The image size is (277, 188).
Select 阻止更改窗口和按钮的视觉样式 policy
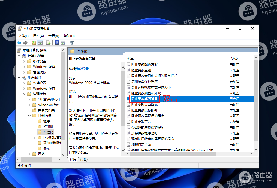(x=154, y=76)
